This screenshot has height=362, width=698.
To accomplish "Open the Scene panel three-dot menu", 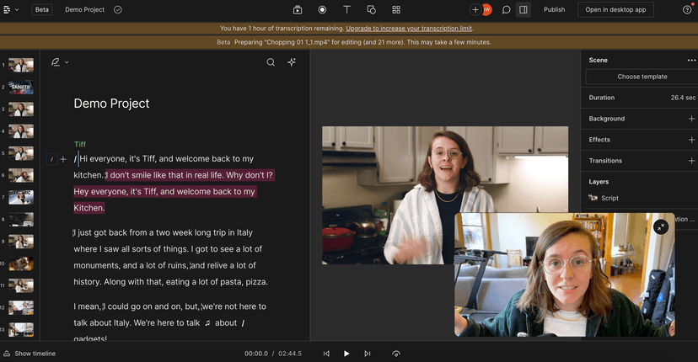I will (691, 60).
